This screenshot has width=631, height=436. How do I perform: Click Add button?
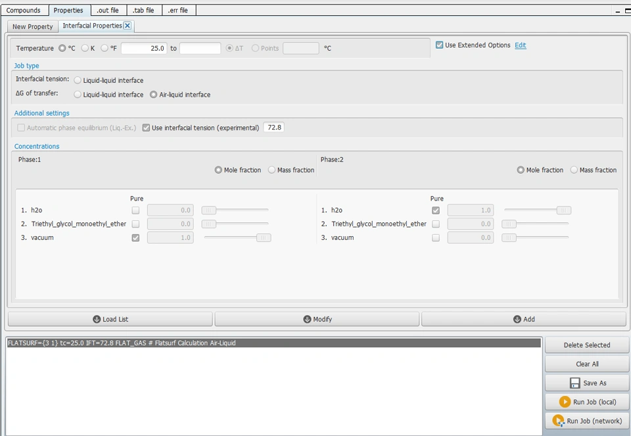[524, 319]
